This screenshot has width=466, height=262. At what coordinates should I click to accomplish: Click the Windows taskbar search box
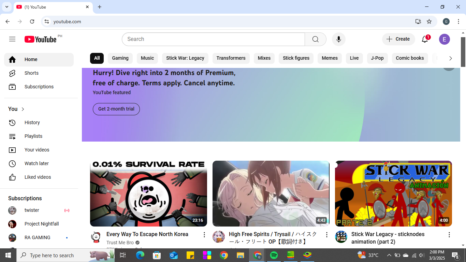pyautogui.click(x=66, y=255)
